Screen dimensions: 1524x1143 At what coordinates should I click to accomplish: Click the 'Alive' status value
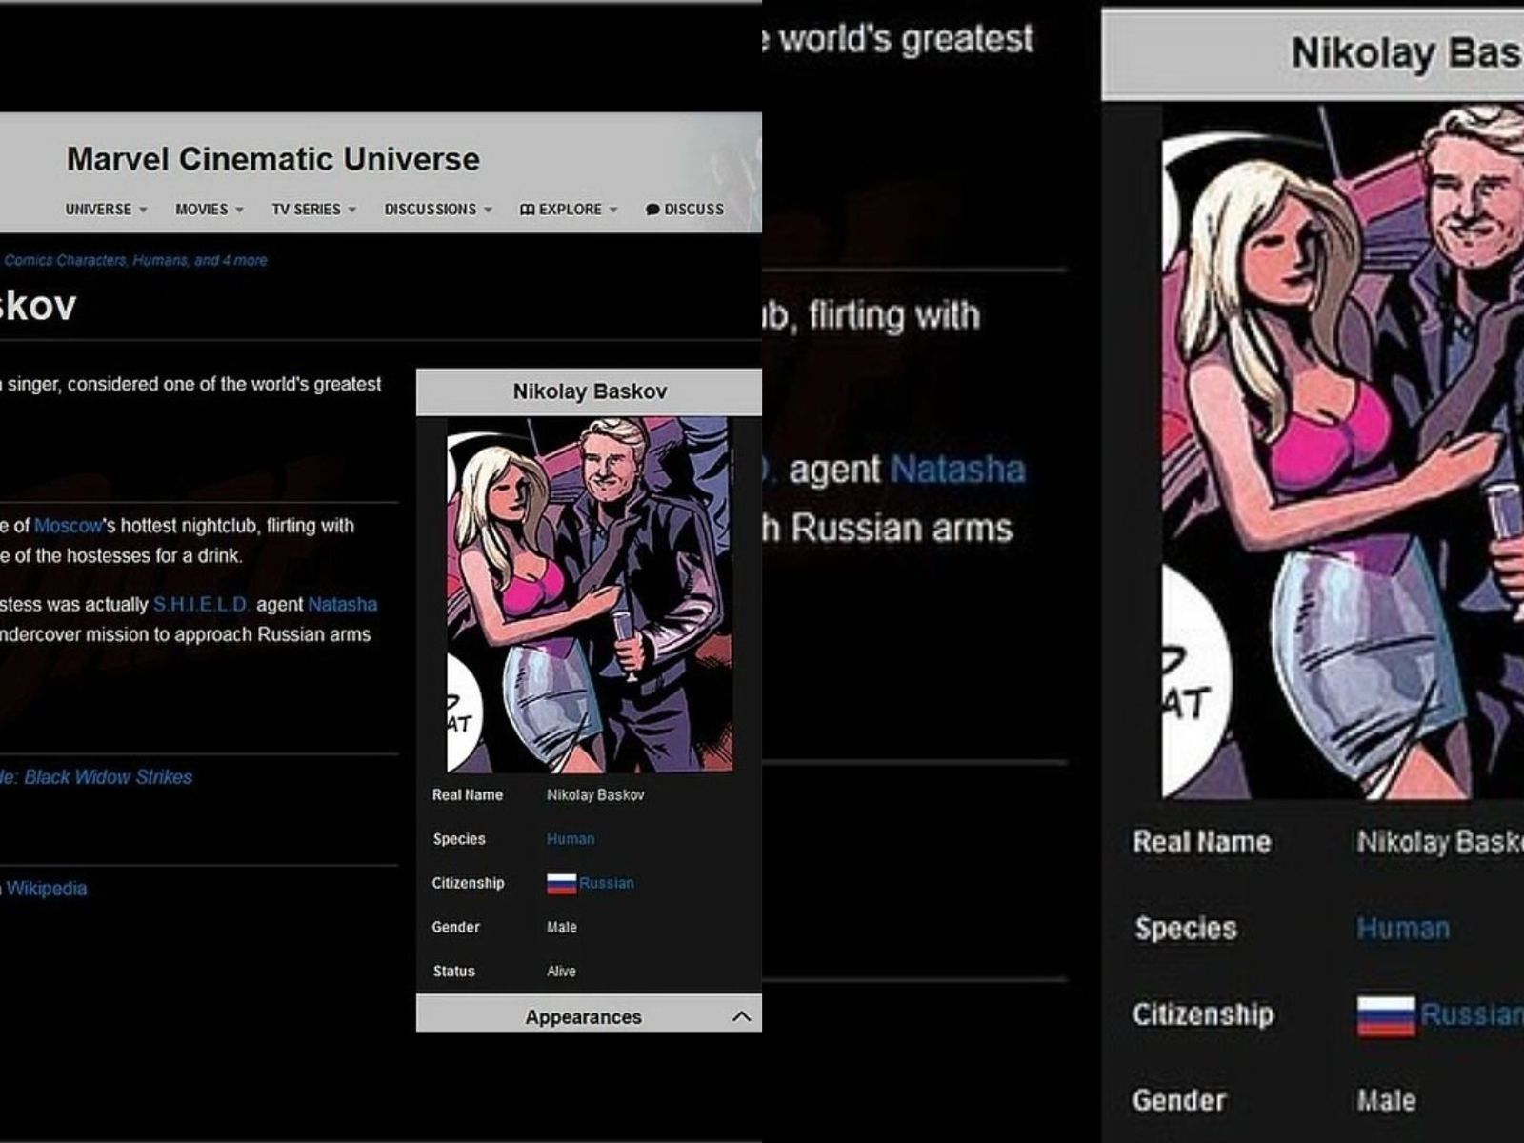tap(561, 971)
